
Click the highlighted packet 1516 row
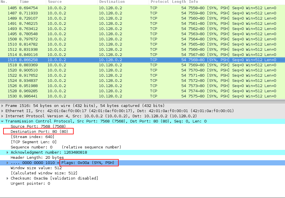click(143, 60)
